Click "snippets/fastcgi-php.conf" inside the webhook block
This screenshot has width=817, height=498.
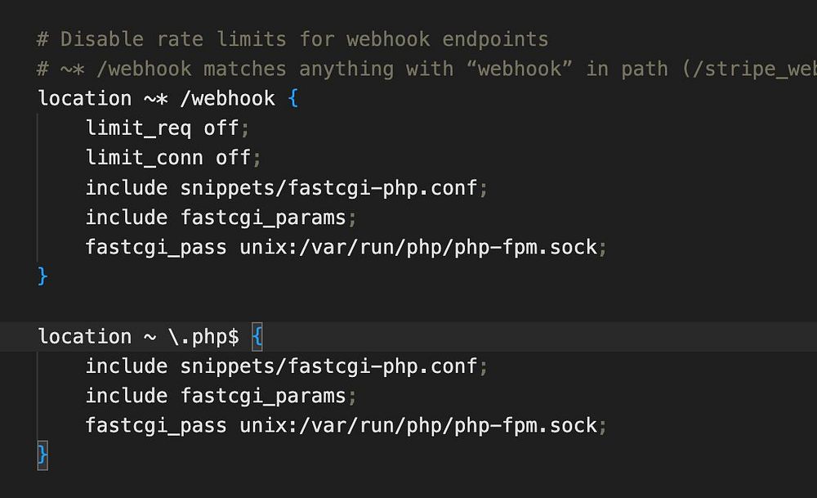tap(328, 188)
